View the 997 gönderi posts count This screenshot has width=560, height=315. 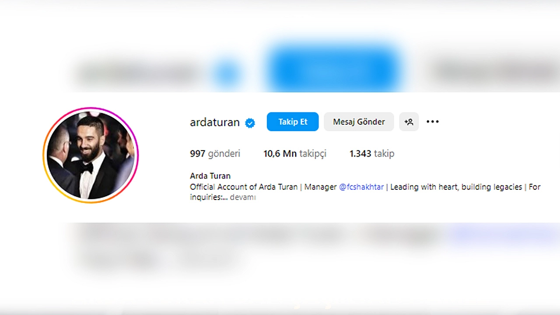click(x=215, y=154)
